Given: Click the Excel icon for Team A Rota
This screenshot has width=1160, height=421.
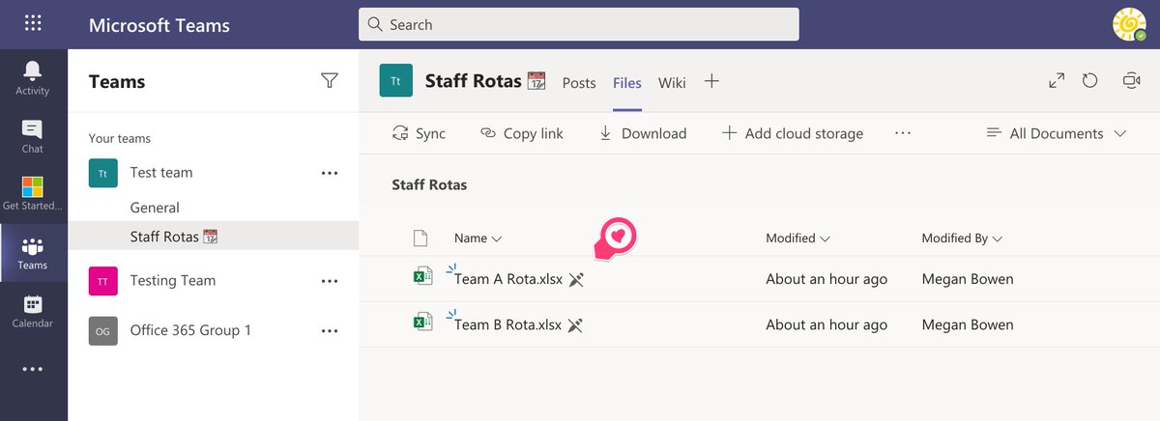Looking at the screenshot, I should click(422, 278).
